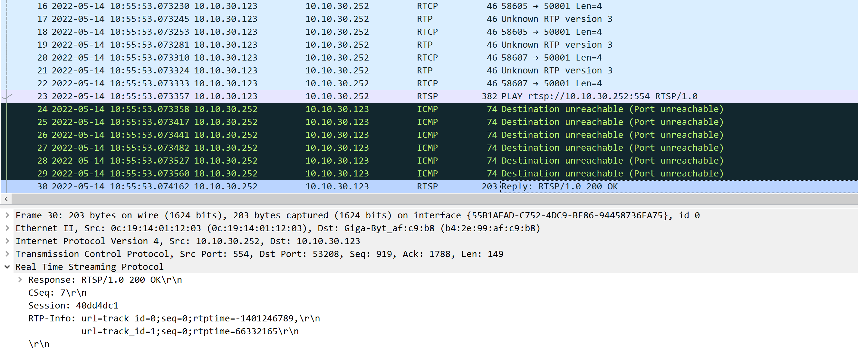Click packet 26 destination 10.10.30.123
This screenshot has width=858, height=361.
(x=337, y=135)
